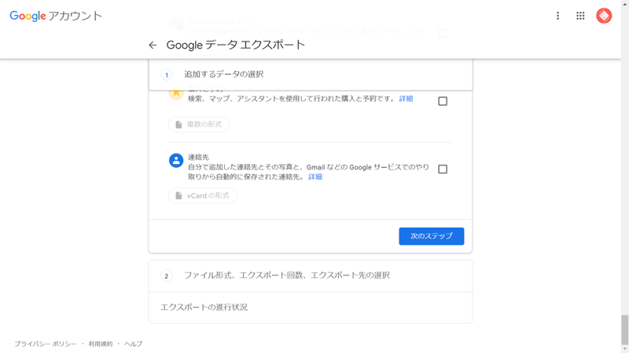
Task: Check the 連絡先 checkbox
Action: [x=443, y=169]
